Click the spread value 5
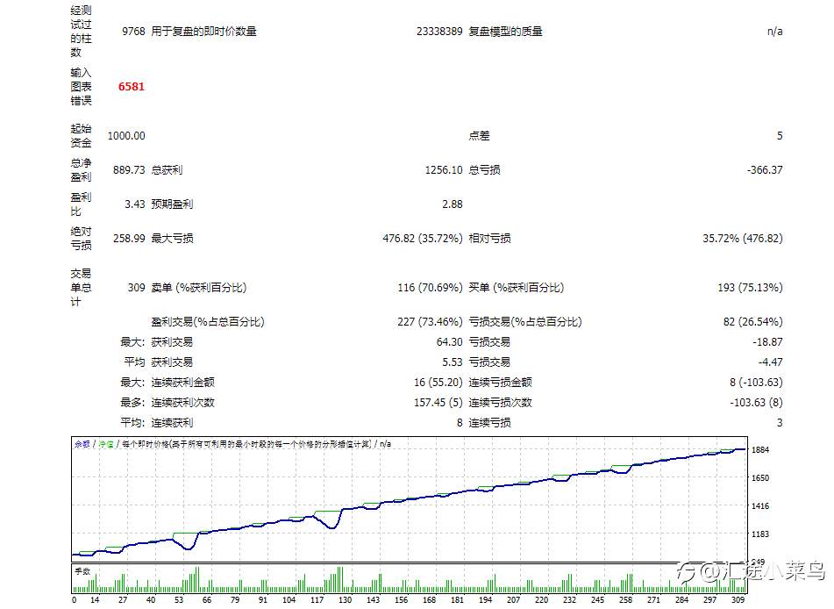This screenshot has height=609, width=834. pos(780,136)
